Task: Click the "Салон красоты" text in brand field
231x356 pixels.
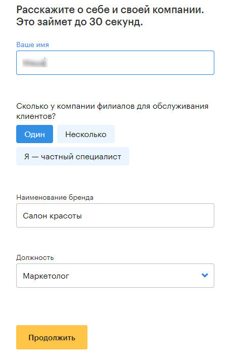Action: coord(52,216)
